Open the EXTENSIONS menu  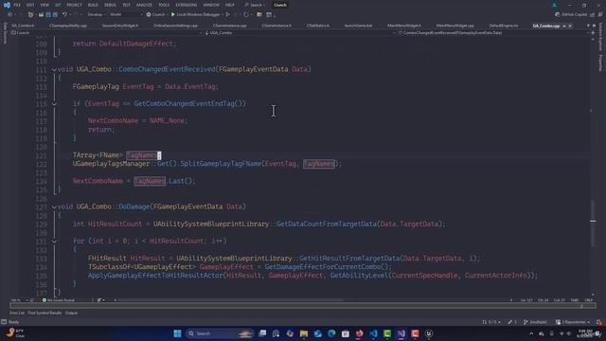187,5
